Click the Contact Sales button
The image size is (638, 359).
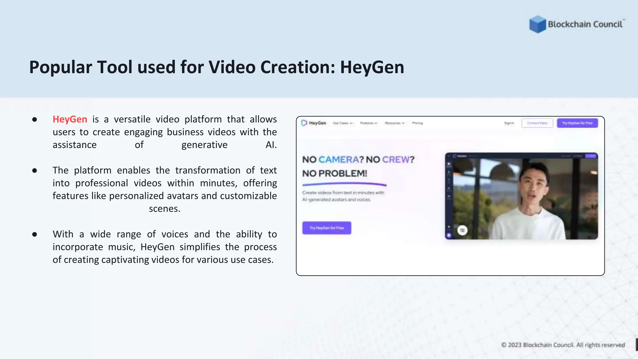537,123
